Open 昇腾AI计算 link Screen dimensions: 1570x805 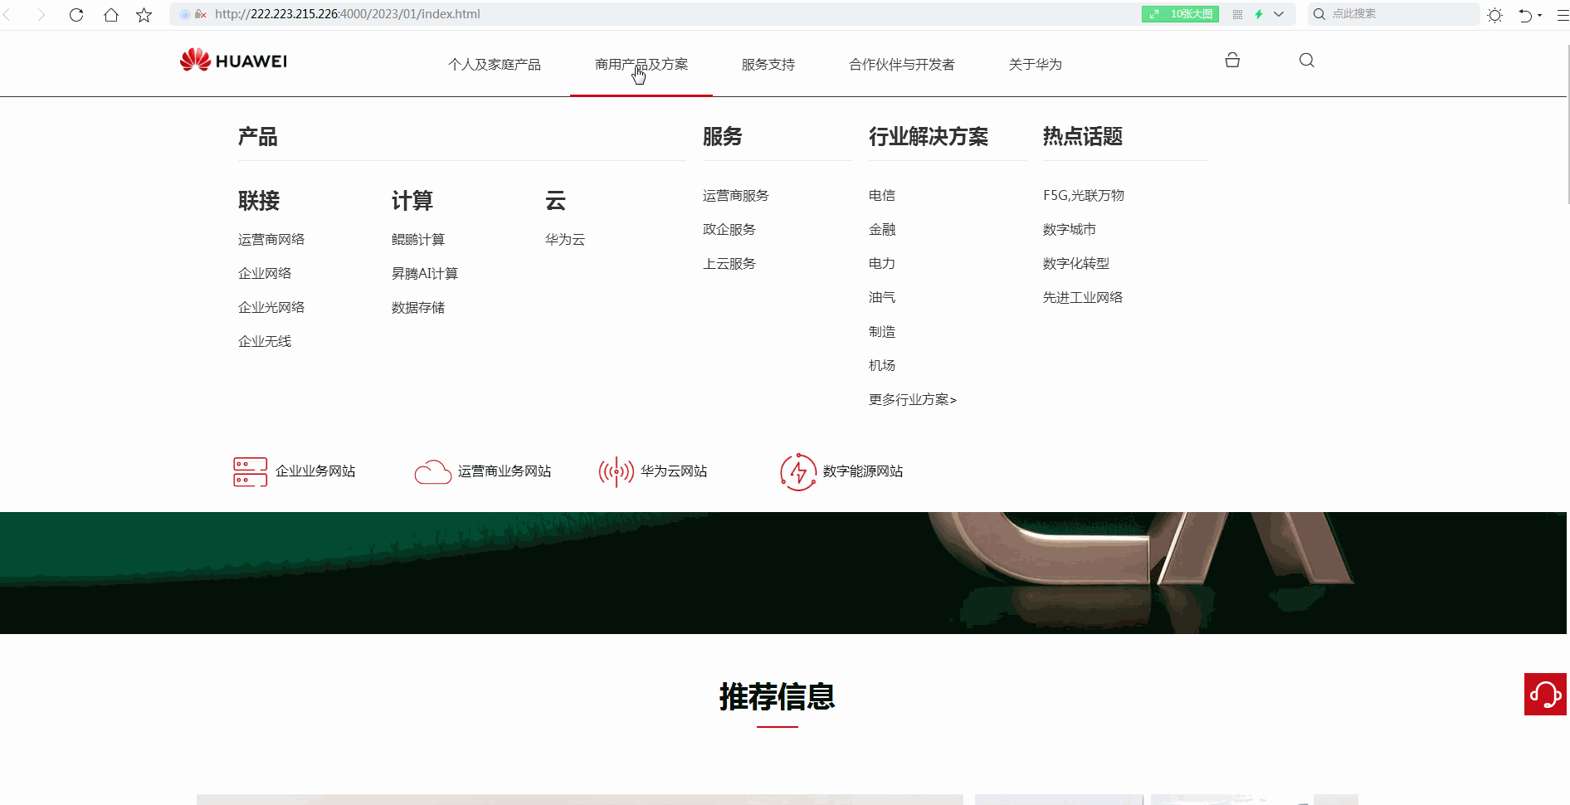(425, 273)
